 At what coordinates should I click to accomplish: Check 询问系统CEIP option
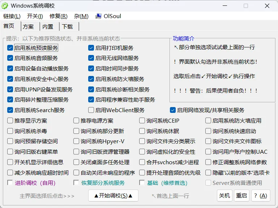pos(142,121)
